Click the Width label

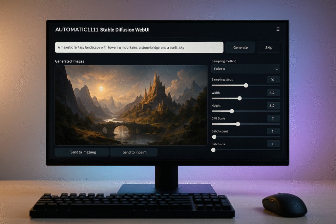point(216,93)
